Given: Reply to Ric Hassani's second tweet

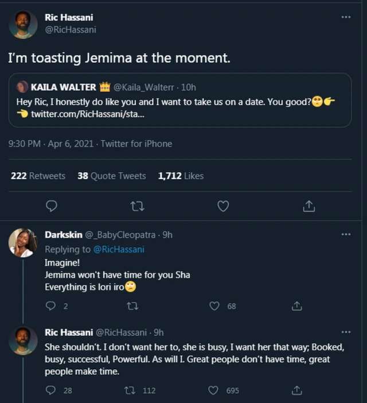Looking at the screenshot, I should (x=50, y=390).
